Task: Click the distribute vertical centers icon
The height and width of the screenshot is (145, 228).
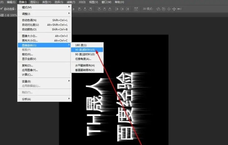Action: [105, 9]
